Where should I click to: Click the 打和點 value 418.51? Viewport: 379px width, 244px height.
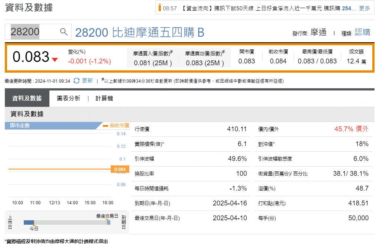358,203
